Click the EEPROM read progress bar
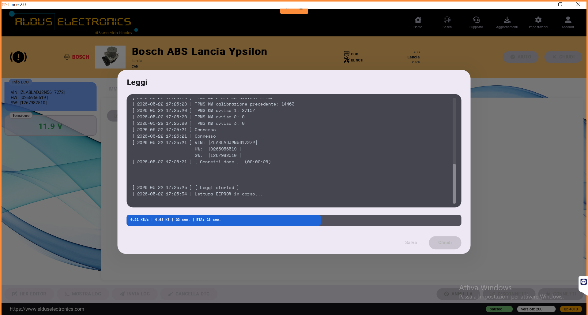The image size is (588, 315). point(294,220)
